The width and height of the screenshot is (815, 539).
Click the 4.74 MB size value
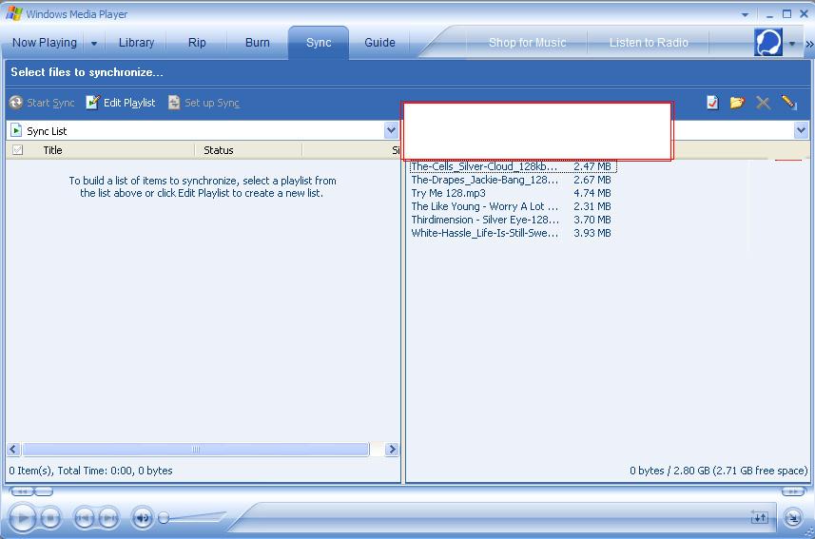pyautogui.click(x=592, y=193)
